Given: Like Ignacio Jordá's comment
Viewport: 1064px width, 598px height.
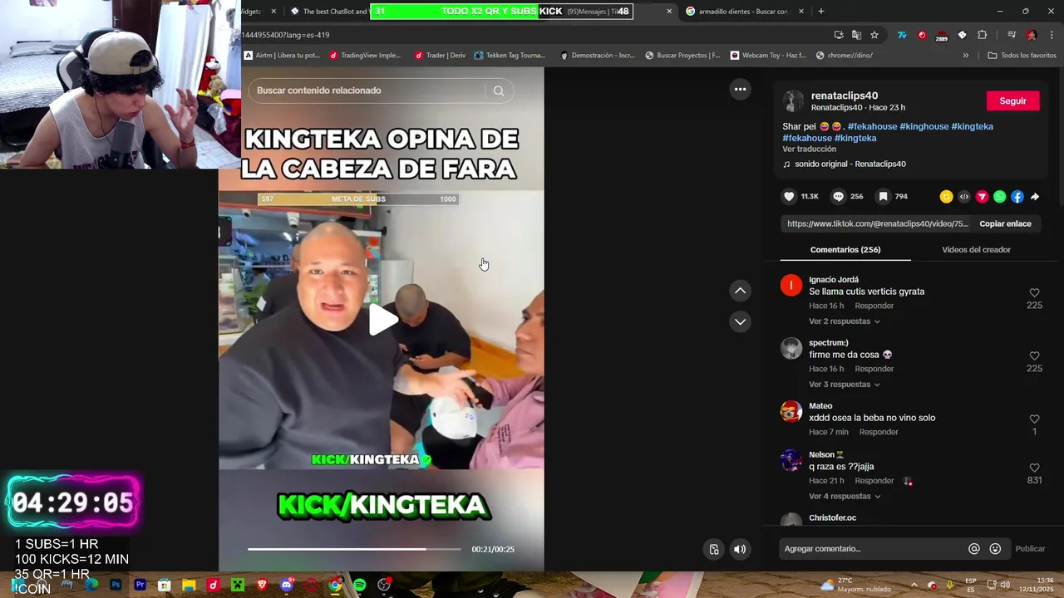Looking at the screenshot, I should coord(1034,293).
